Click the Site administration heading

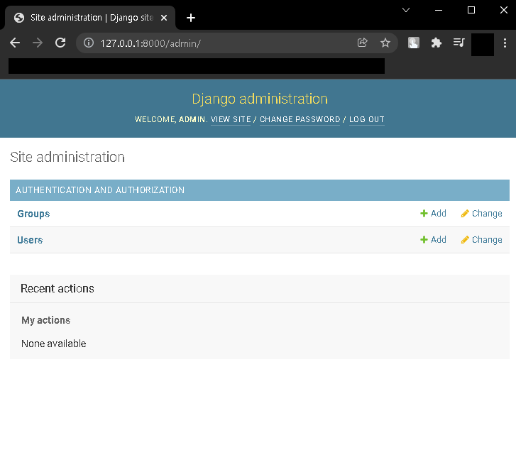tap(67, 158)
